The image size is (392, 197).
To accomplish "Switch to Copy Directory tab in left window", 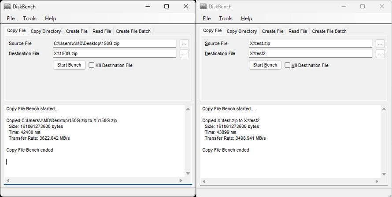I will (x=46, y=31).
